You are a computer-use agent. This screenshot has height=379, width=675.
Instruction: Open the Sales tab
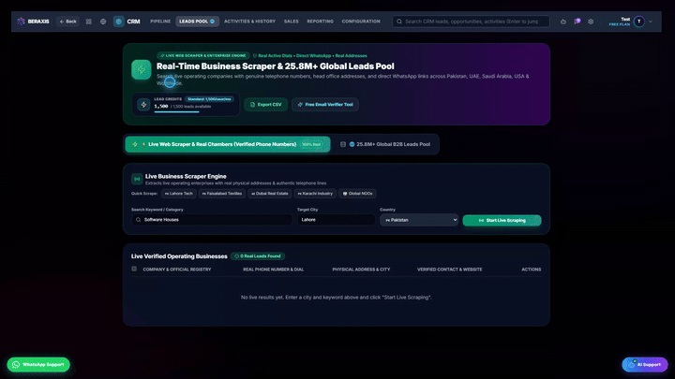pyautogui.click(x=291, y=22)
